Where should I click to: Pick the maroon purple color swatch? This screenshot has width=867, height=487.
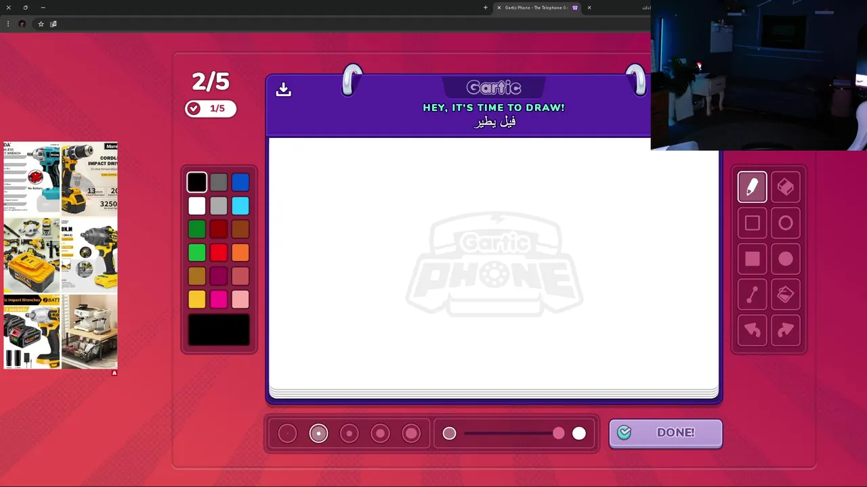point(219,276)
